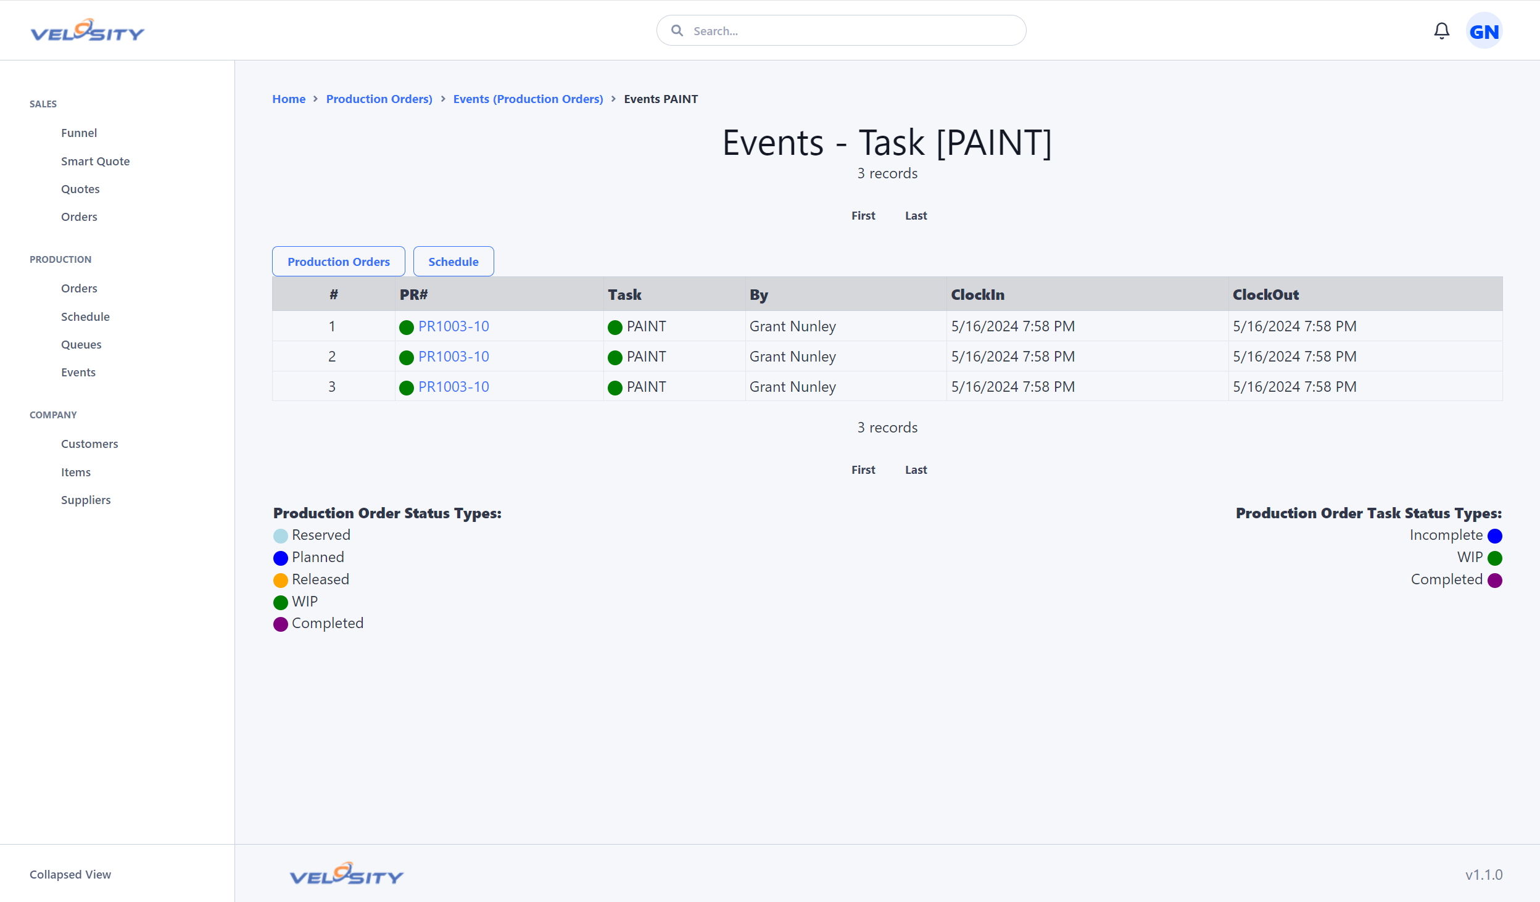Open Orders under Production section

click(x=79, y=288)
